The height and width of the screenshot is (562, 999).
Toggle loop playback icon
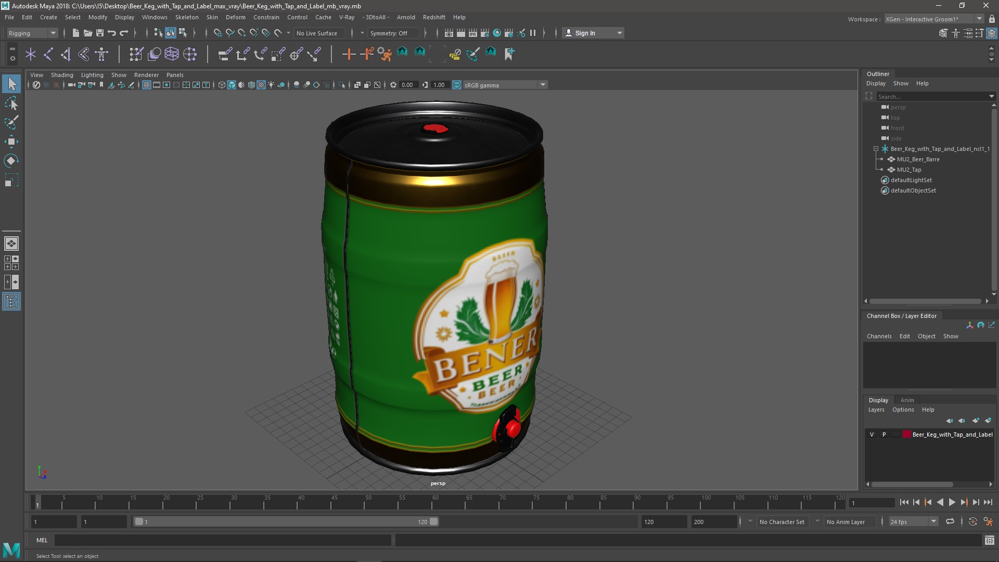tap(950, 521)
